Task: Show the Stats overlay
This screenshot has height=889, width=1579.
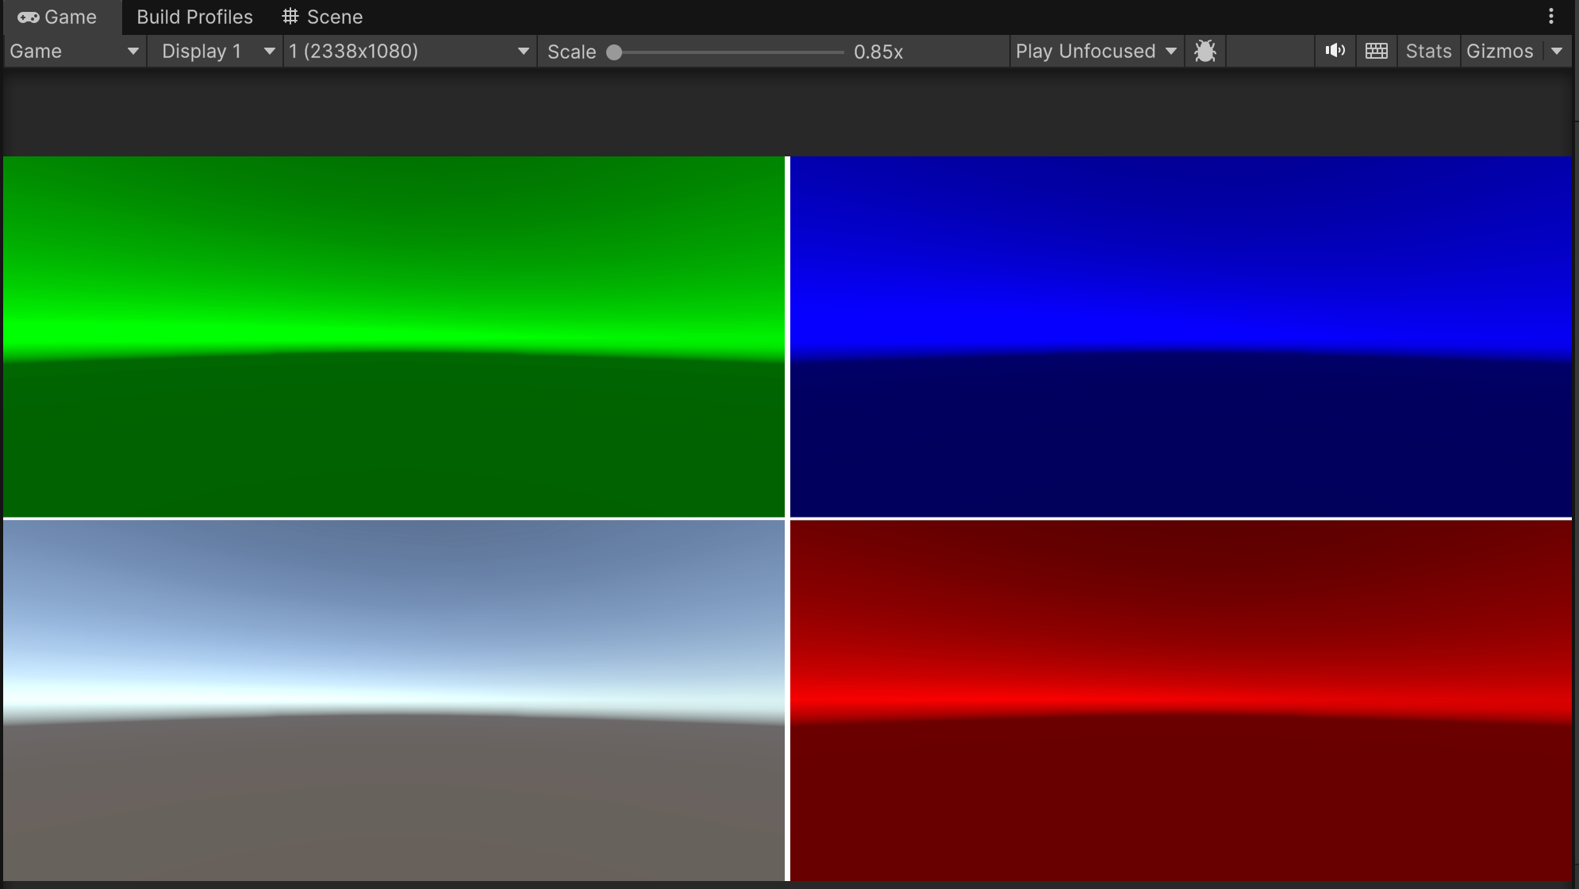Action: pos(1428,52)
